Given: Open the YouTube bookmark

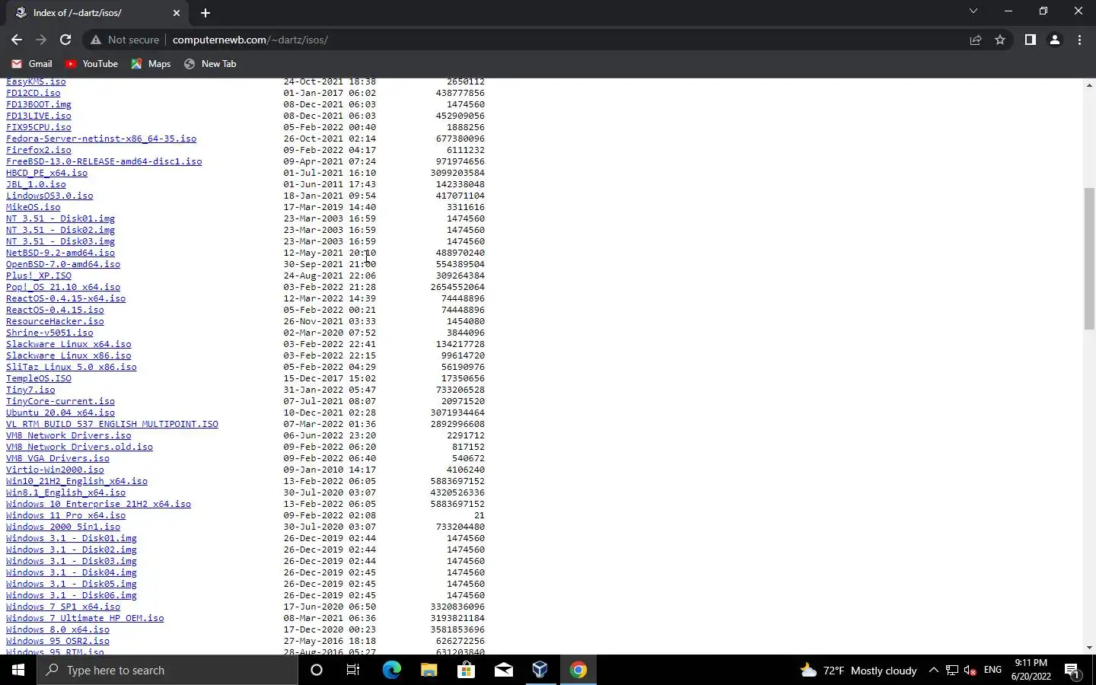Looking at the screenshot, I should pyautogui.click(x=91, y=64).
